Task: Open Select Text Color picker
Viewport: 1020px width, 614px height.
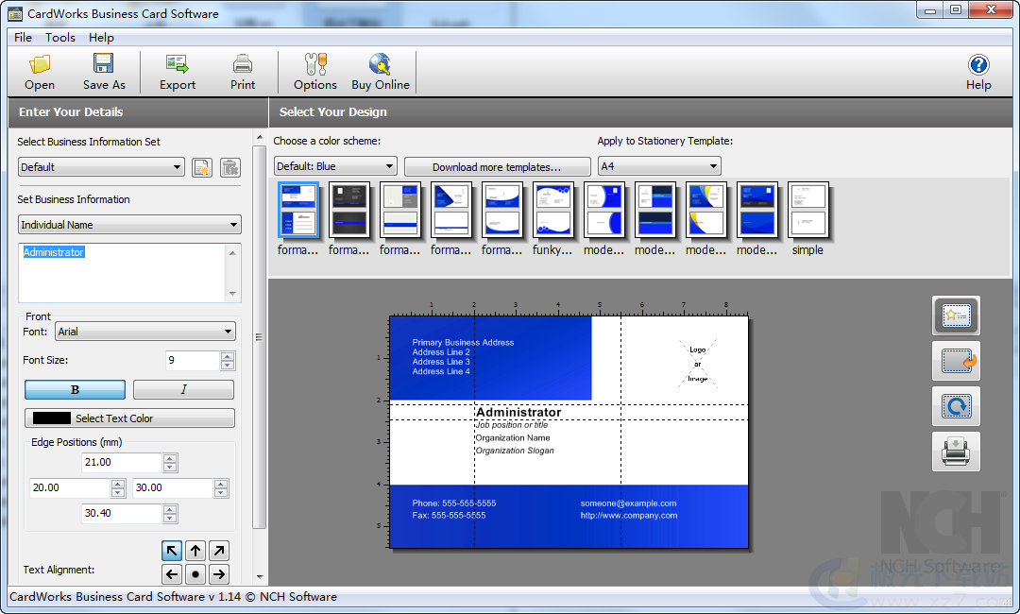Action: tap(129, 418)
